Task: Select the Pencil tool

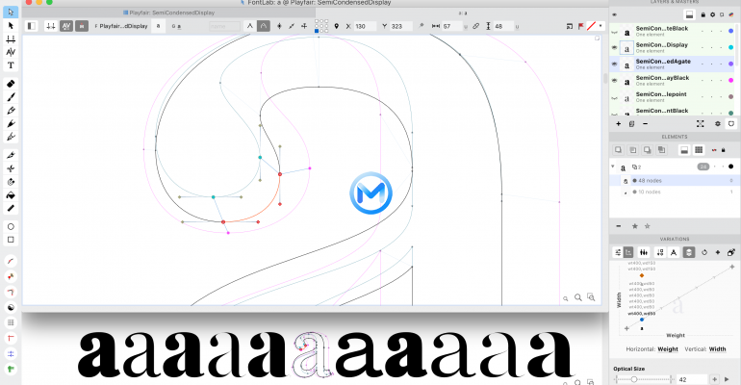Action: [x=11, y=110]
